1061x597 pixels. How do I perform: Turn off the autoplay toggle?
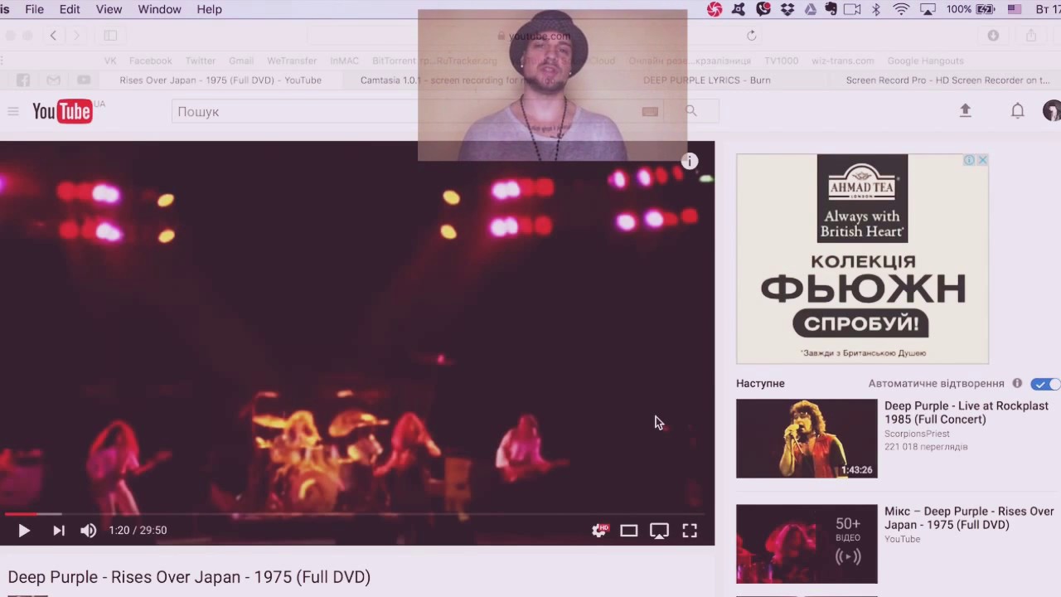point(1045,384)
